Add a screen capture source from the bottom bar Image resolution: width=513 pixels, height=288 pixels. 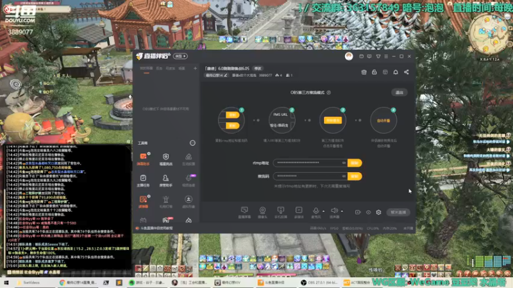coord(244,212)
